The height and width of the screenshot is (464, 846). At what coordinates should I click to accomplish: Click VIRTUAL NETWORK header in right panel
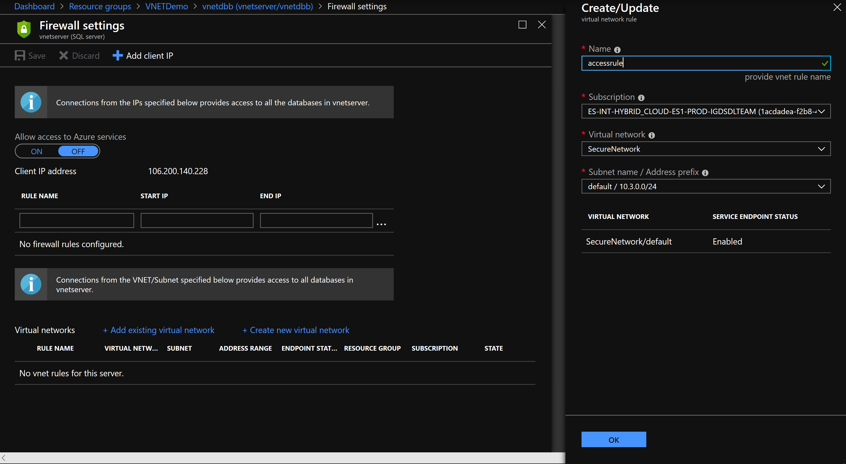tap(618, 217)
